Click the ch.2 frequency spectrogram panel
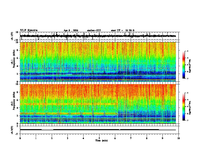 98,104
